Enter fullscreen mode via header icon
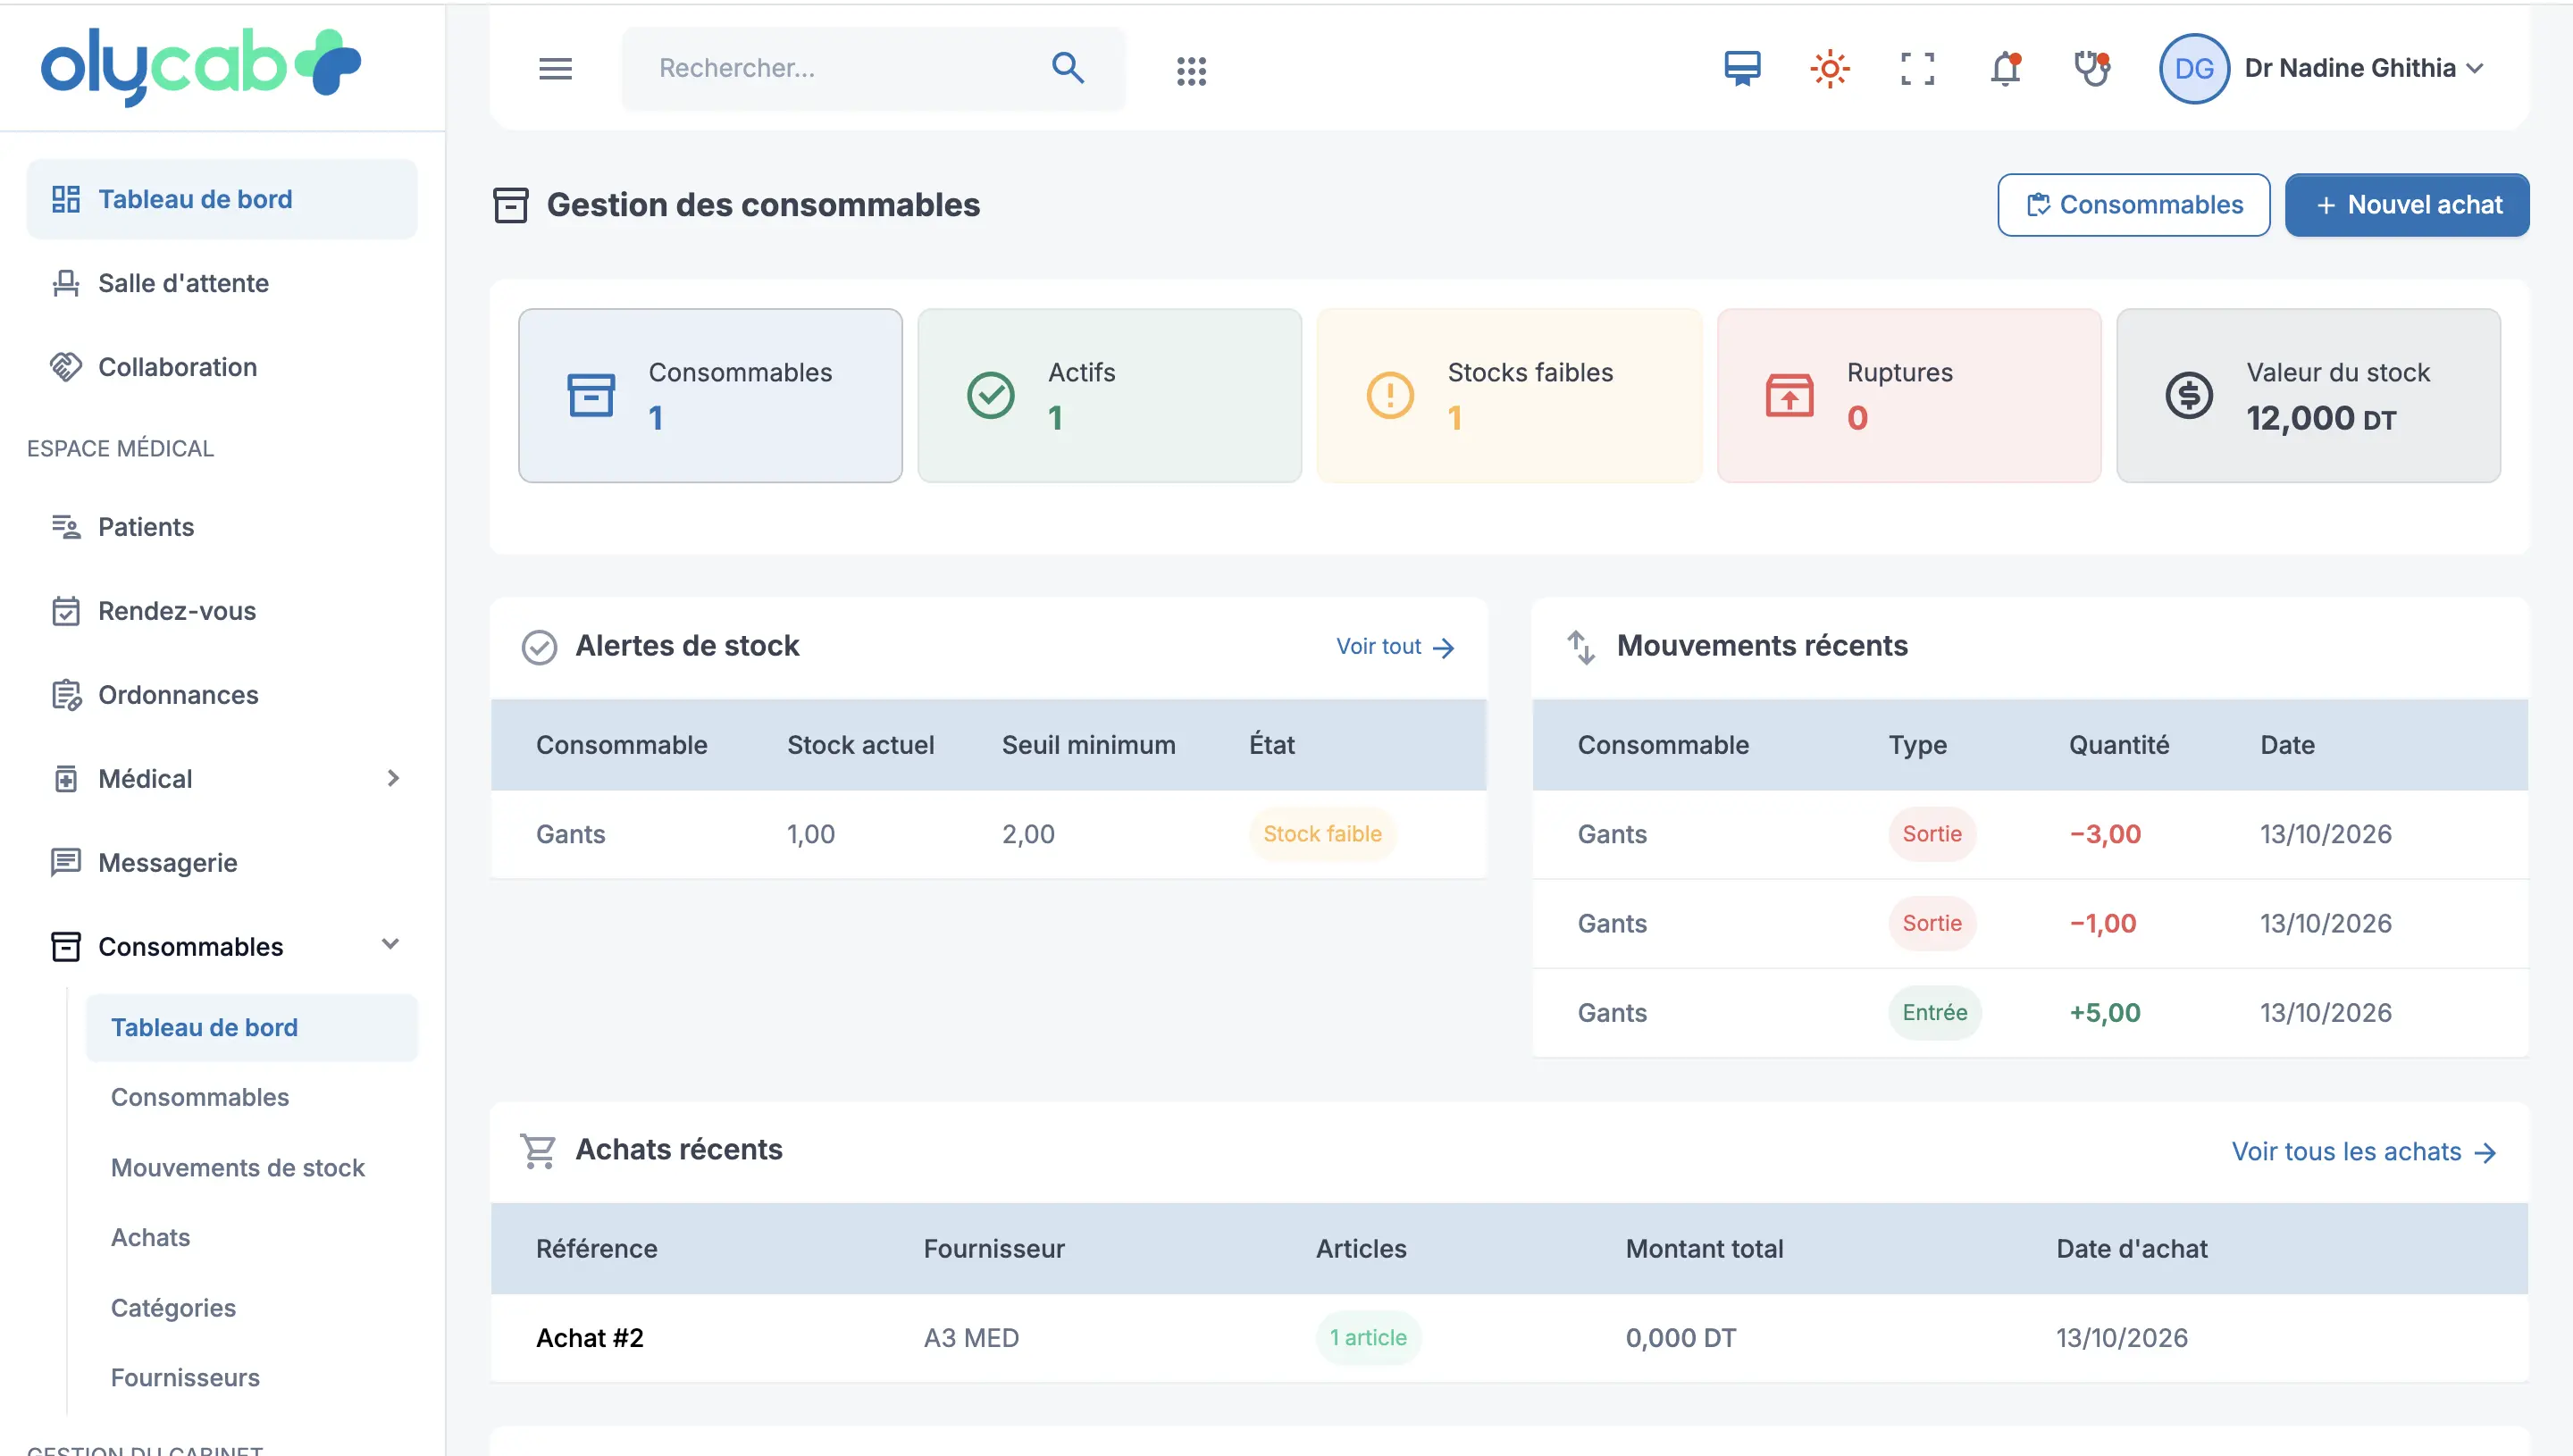 (x=1917, y=68)
